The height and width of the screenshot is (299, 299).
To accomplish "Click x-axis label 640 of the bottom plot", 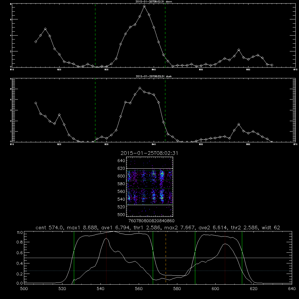I will [x=292, y=289].
